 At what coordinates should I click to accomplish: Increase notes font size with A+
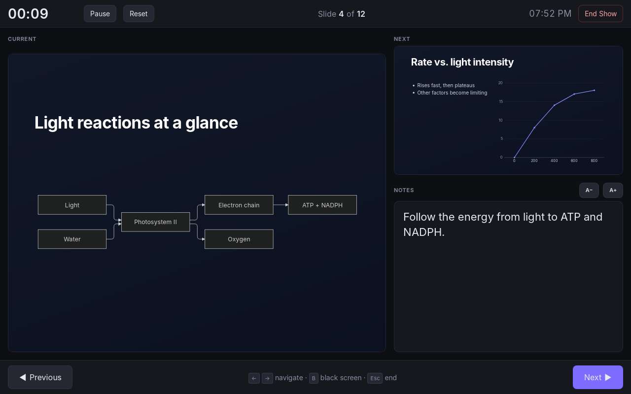pyautogui.click(x=613, y=190)
